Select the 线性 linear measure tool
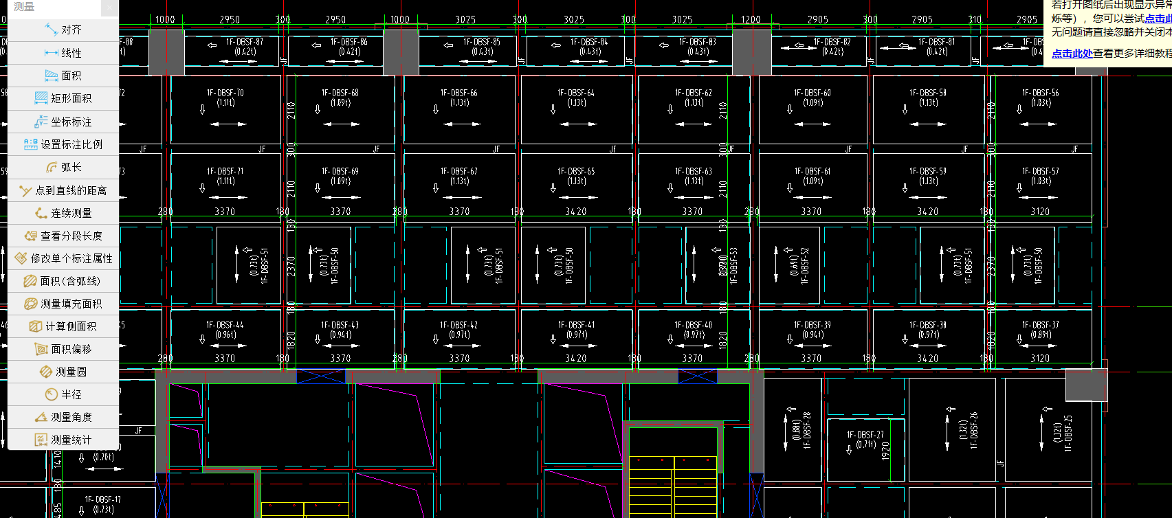 pyautogui.click(x=63, y=53)
